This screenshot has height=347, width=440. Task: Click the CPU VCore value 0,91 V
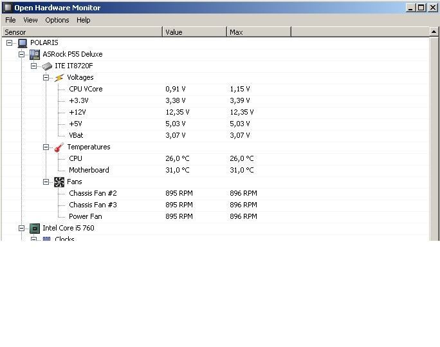point(176,89)
